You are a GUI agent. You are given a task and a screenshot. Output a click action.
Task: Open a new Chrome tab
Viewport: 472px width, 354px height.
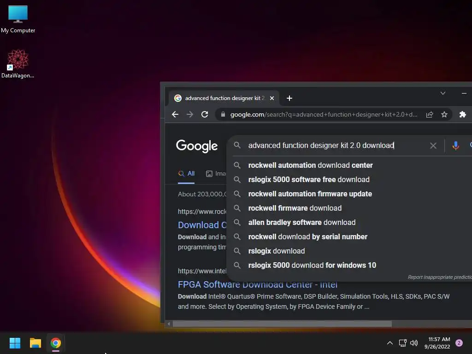pyautogui.click(x=289, y=98)
